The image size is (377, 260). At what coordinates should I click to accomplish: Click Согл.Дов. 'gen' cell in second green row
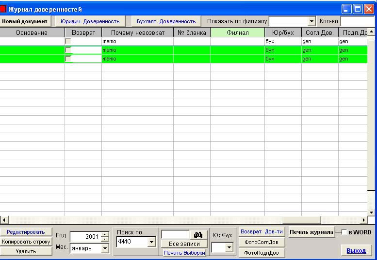tap(320, 59)
